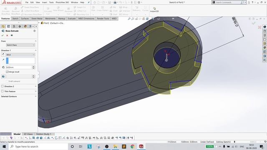Switch to the Evaluate ribbon tab
Screen dimensions: 267x150
tap(71, 18)
